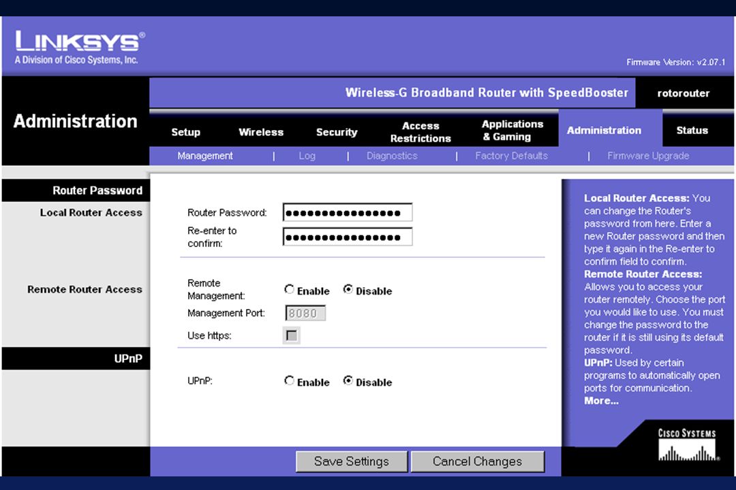Screen dimensions: 736x490
Task: Click 'Remote Router Access:' help heading
Action: click(x=643, y=274)
